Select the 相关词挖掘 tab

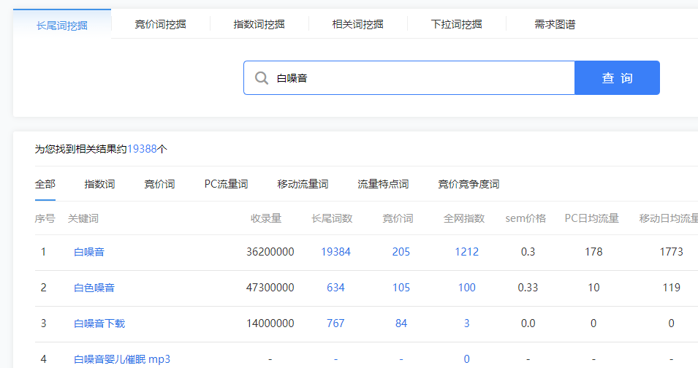(x=357, y=24)
